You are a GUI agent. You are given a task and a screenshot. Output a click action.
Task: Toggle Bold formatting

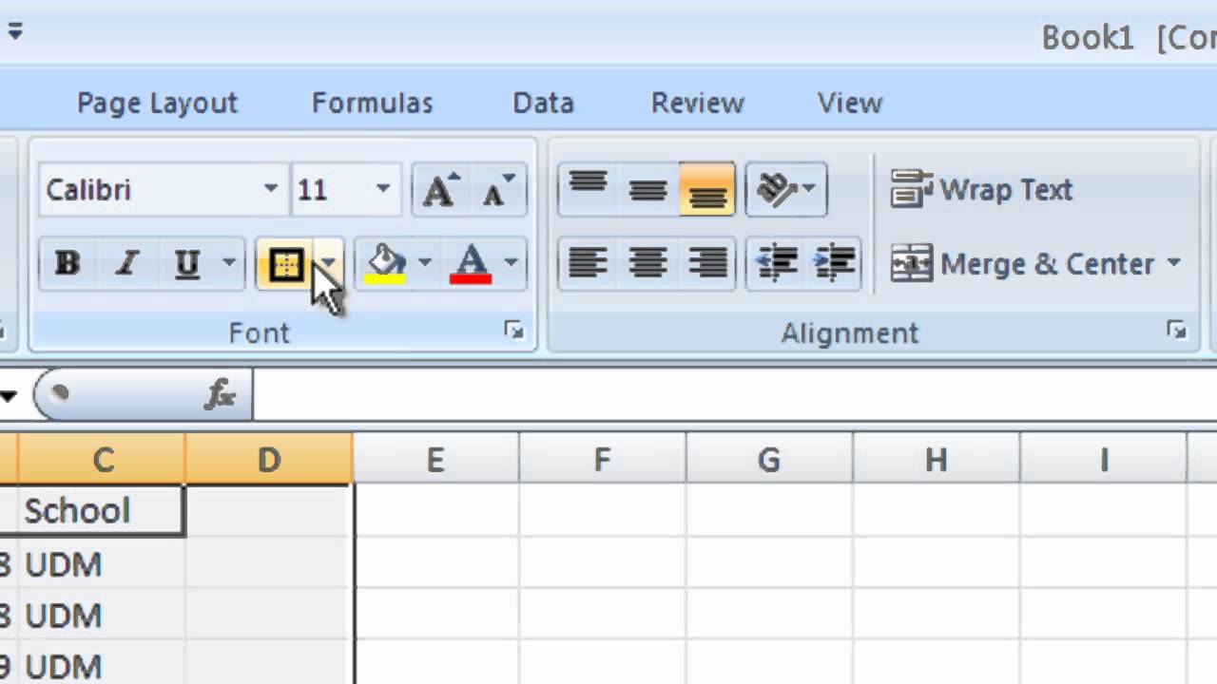click(67, 264)
